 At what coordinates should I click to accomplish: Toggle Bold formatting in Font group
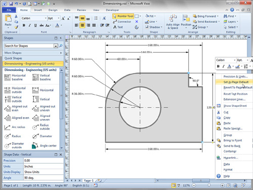(24, 25)
